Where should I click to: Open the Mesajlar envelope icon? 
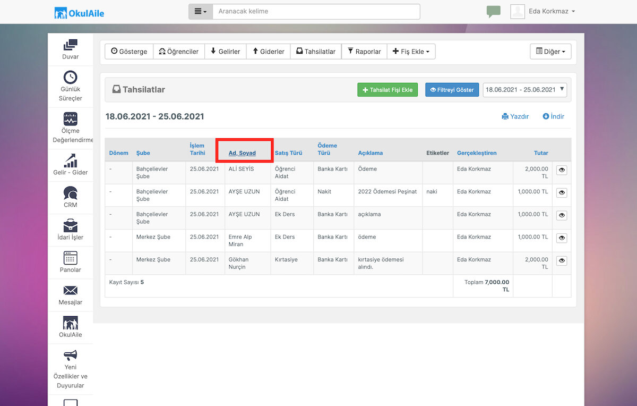tap(70, 290)
